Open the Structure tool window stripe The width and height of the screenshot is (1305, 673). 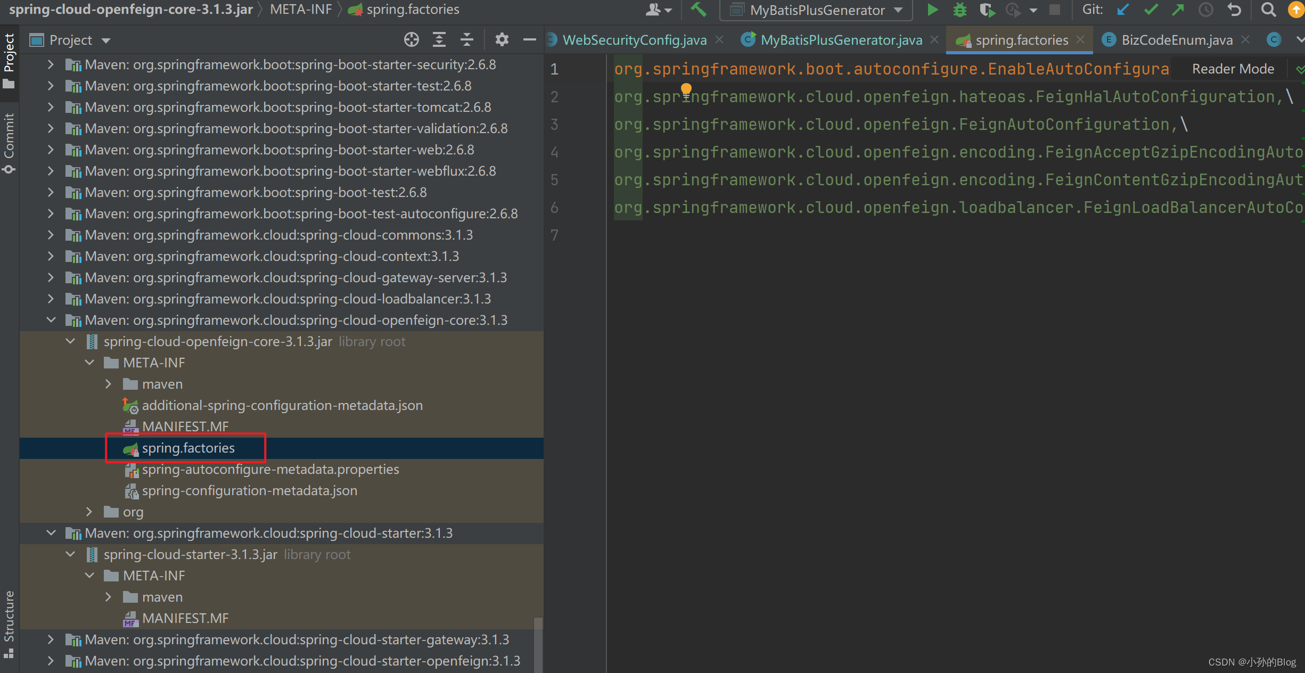pos(9,623)
